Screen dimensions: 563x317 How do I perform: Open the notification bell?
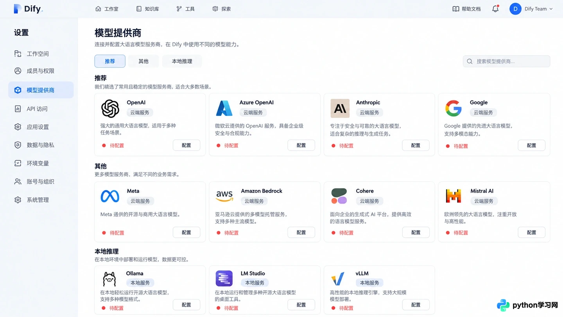(x=495, y=9)
